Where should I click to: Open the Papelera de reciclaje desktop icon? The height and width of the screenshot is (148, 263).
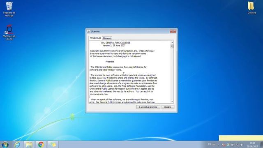click(x=9, y=9)
